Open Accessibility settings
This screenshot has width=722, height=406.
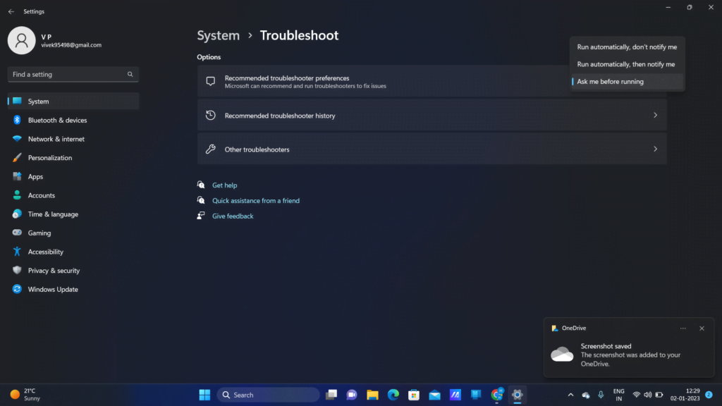click(x=73, y=252)
